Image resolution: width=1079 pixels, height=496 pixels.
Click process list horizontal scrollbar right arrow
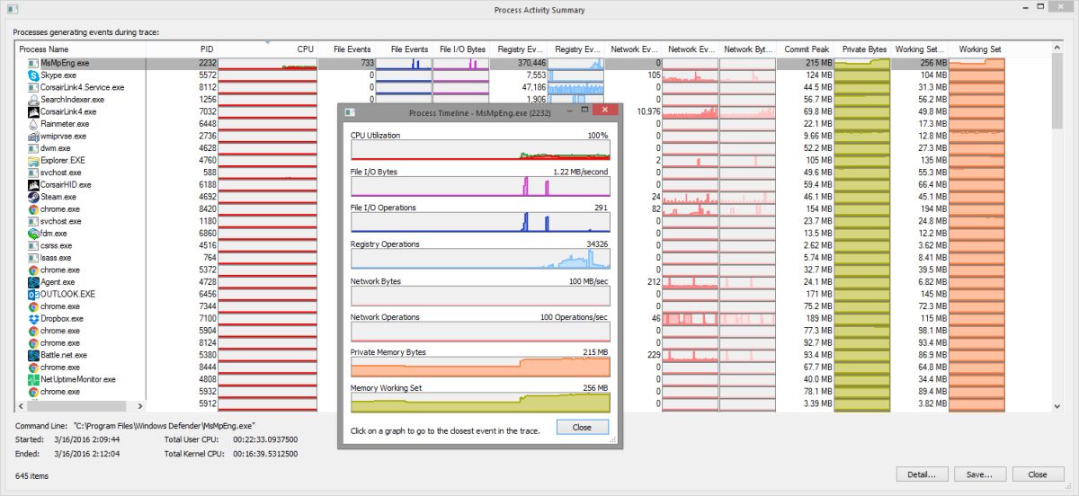139,406
